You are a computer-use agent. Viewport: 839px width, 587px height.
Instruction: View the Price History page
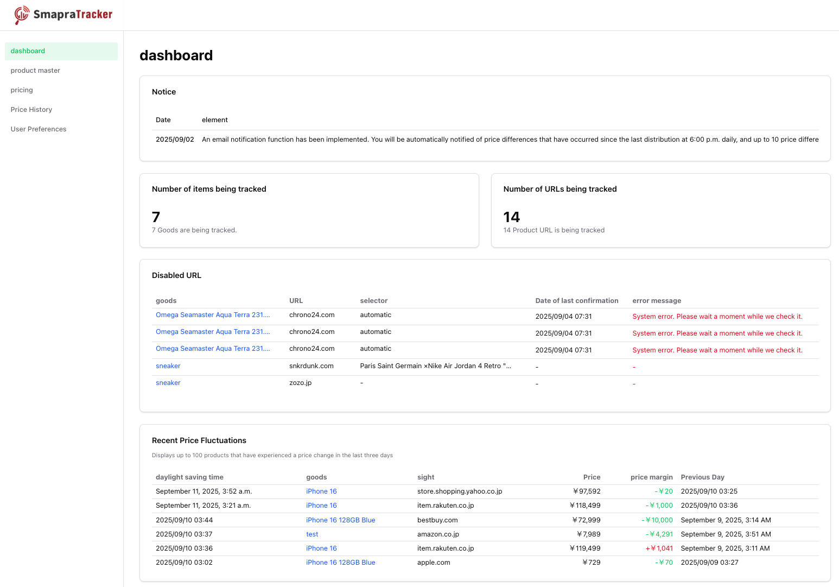(x=31, y=109)
